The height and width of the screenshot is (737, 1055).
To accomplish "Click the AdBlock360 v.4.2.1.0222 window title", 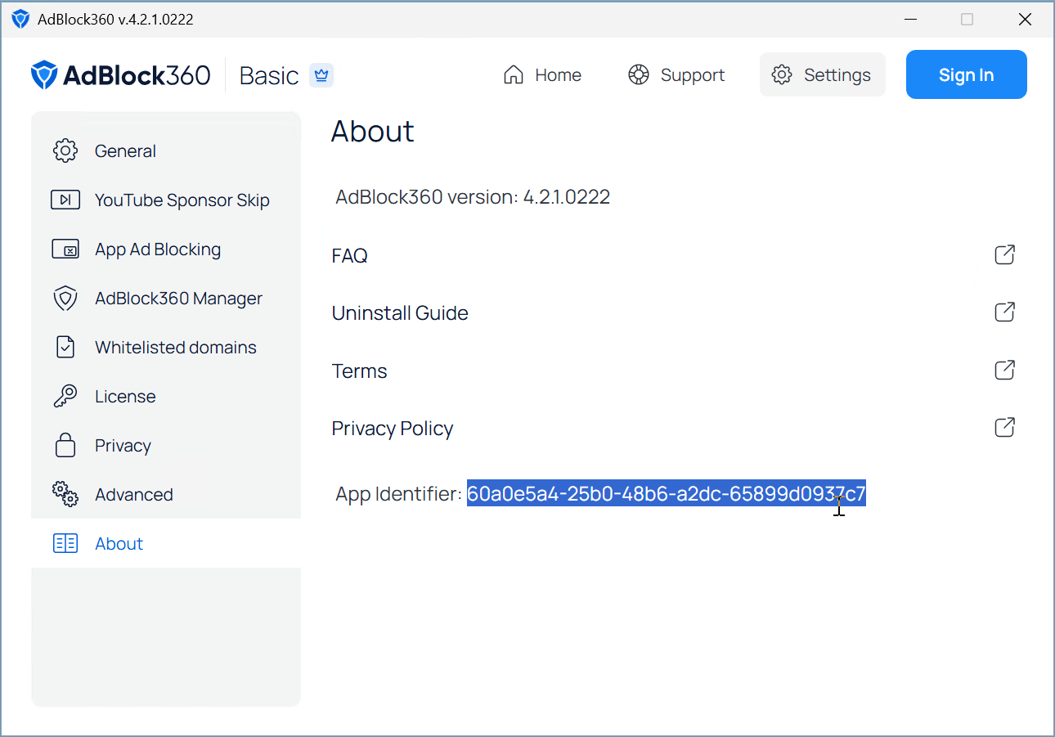I will tap(115, 20).
